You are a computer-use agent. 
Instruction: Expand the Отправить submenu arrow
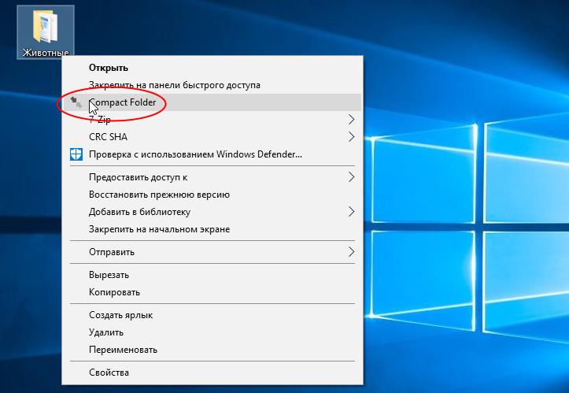tap(351, 252)
